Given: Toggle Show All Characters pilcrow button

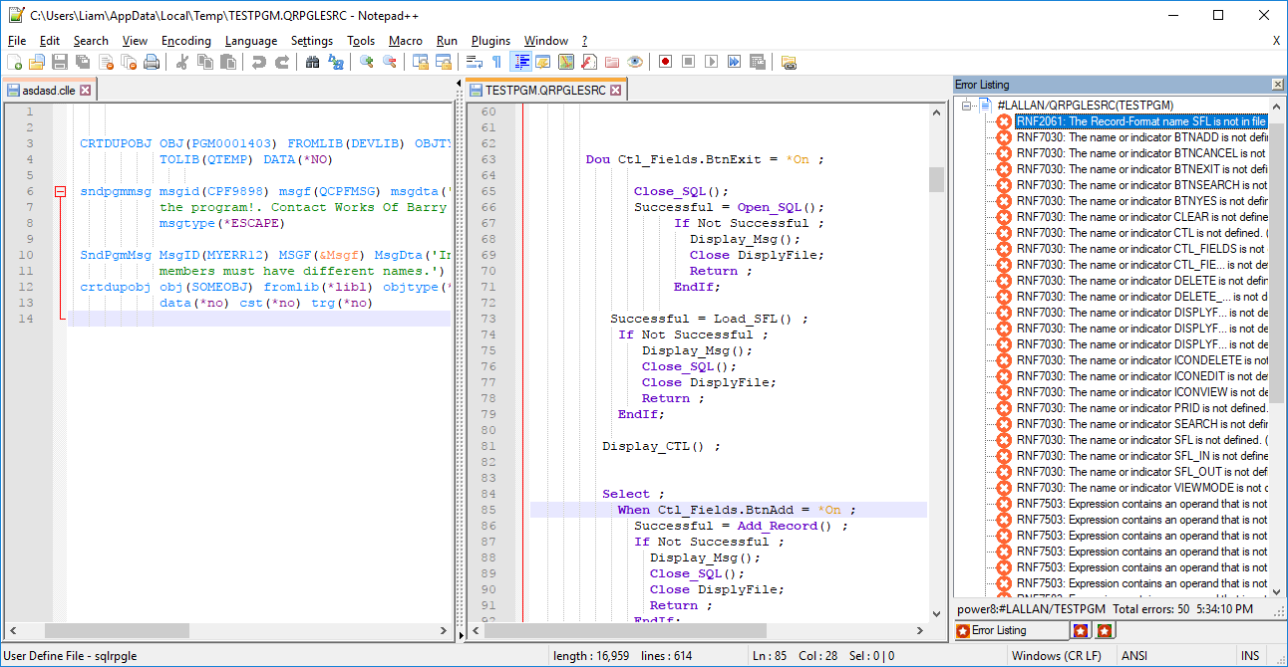Looking at the screenshot, I should [x=496, y=62].
